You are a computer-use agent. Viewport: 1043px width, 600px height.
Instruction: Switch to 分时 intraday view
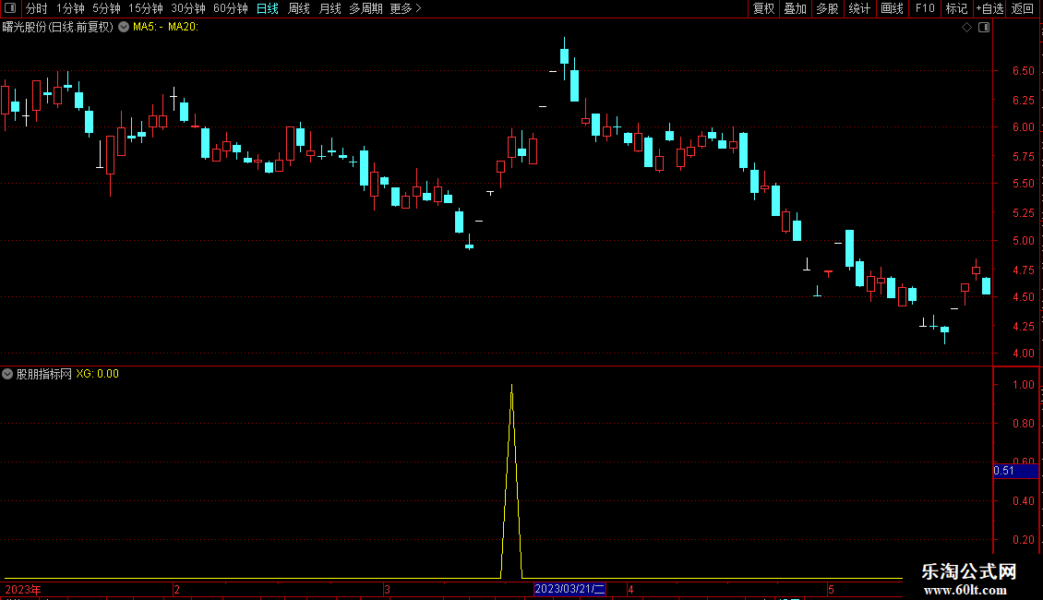coord(37,8)
